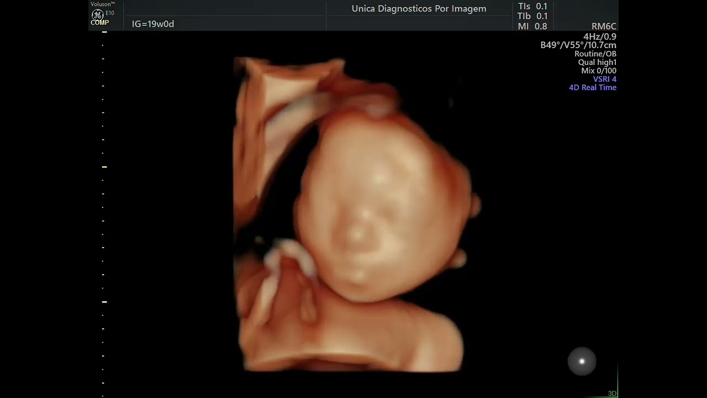Click the "MI 0.8" mechanical index value
Image resolution: width=707 pixels, height=398 pixels.
(x=532, y=27)
